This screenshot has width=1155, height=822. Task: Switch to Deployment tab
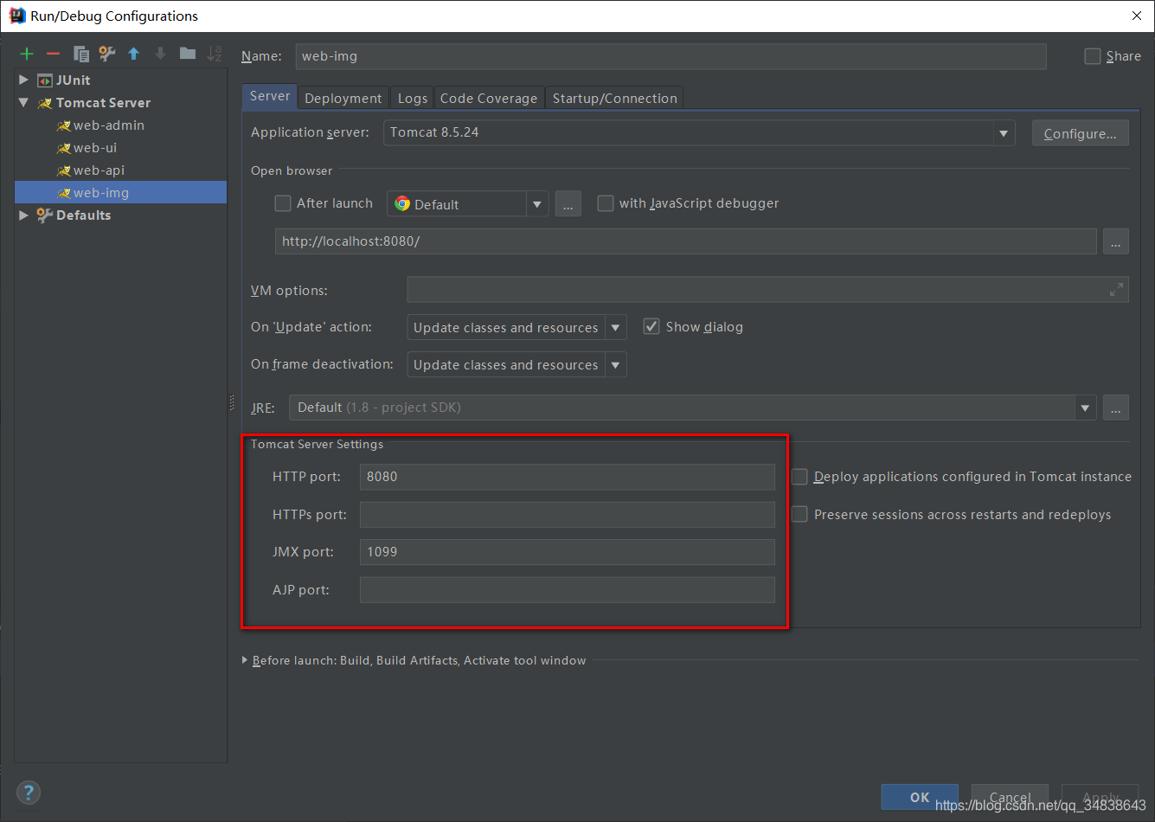[343, 99]
